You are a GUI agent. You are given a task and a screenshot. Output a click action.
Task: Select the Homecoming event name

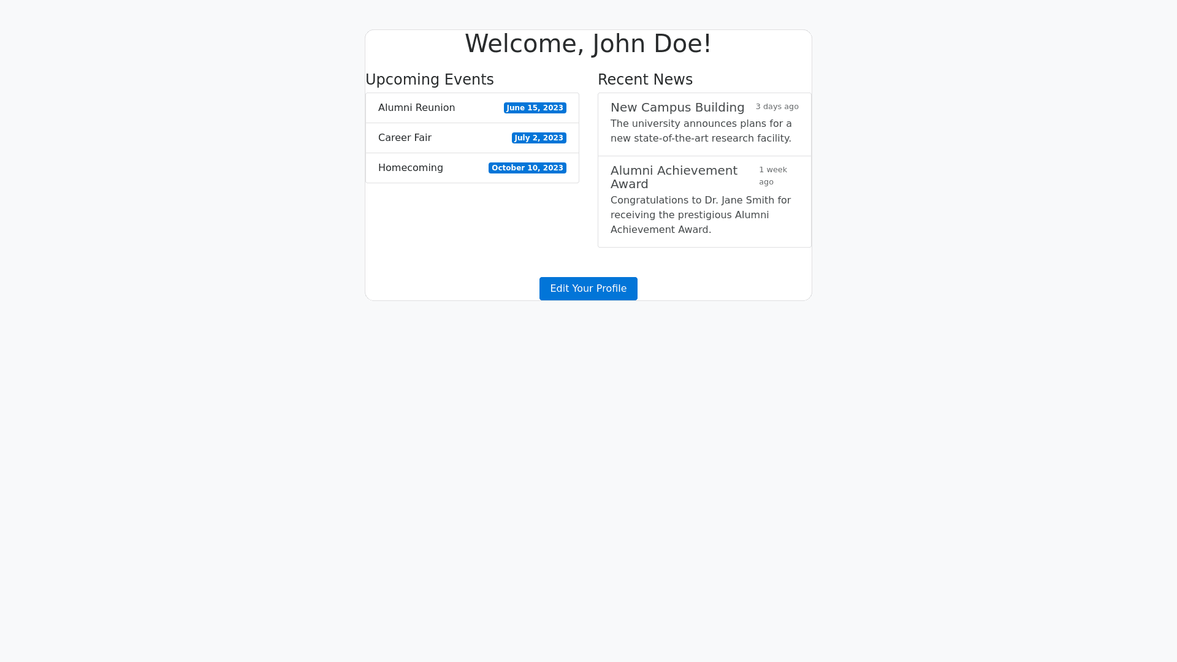tap(410, 168)
